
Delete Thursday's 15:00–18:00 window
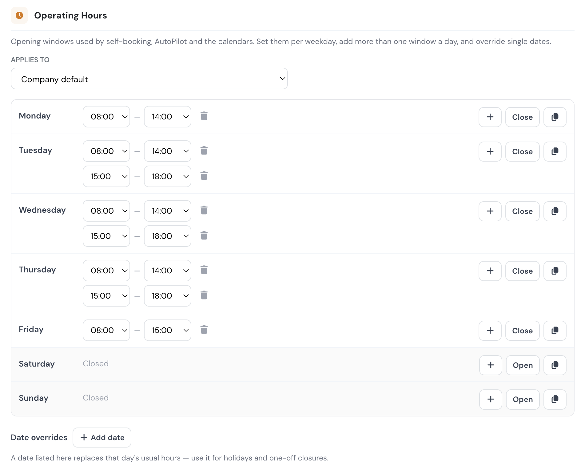coord(204,295)
